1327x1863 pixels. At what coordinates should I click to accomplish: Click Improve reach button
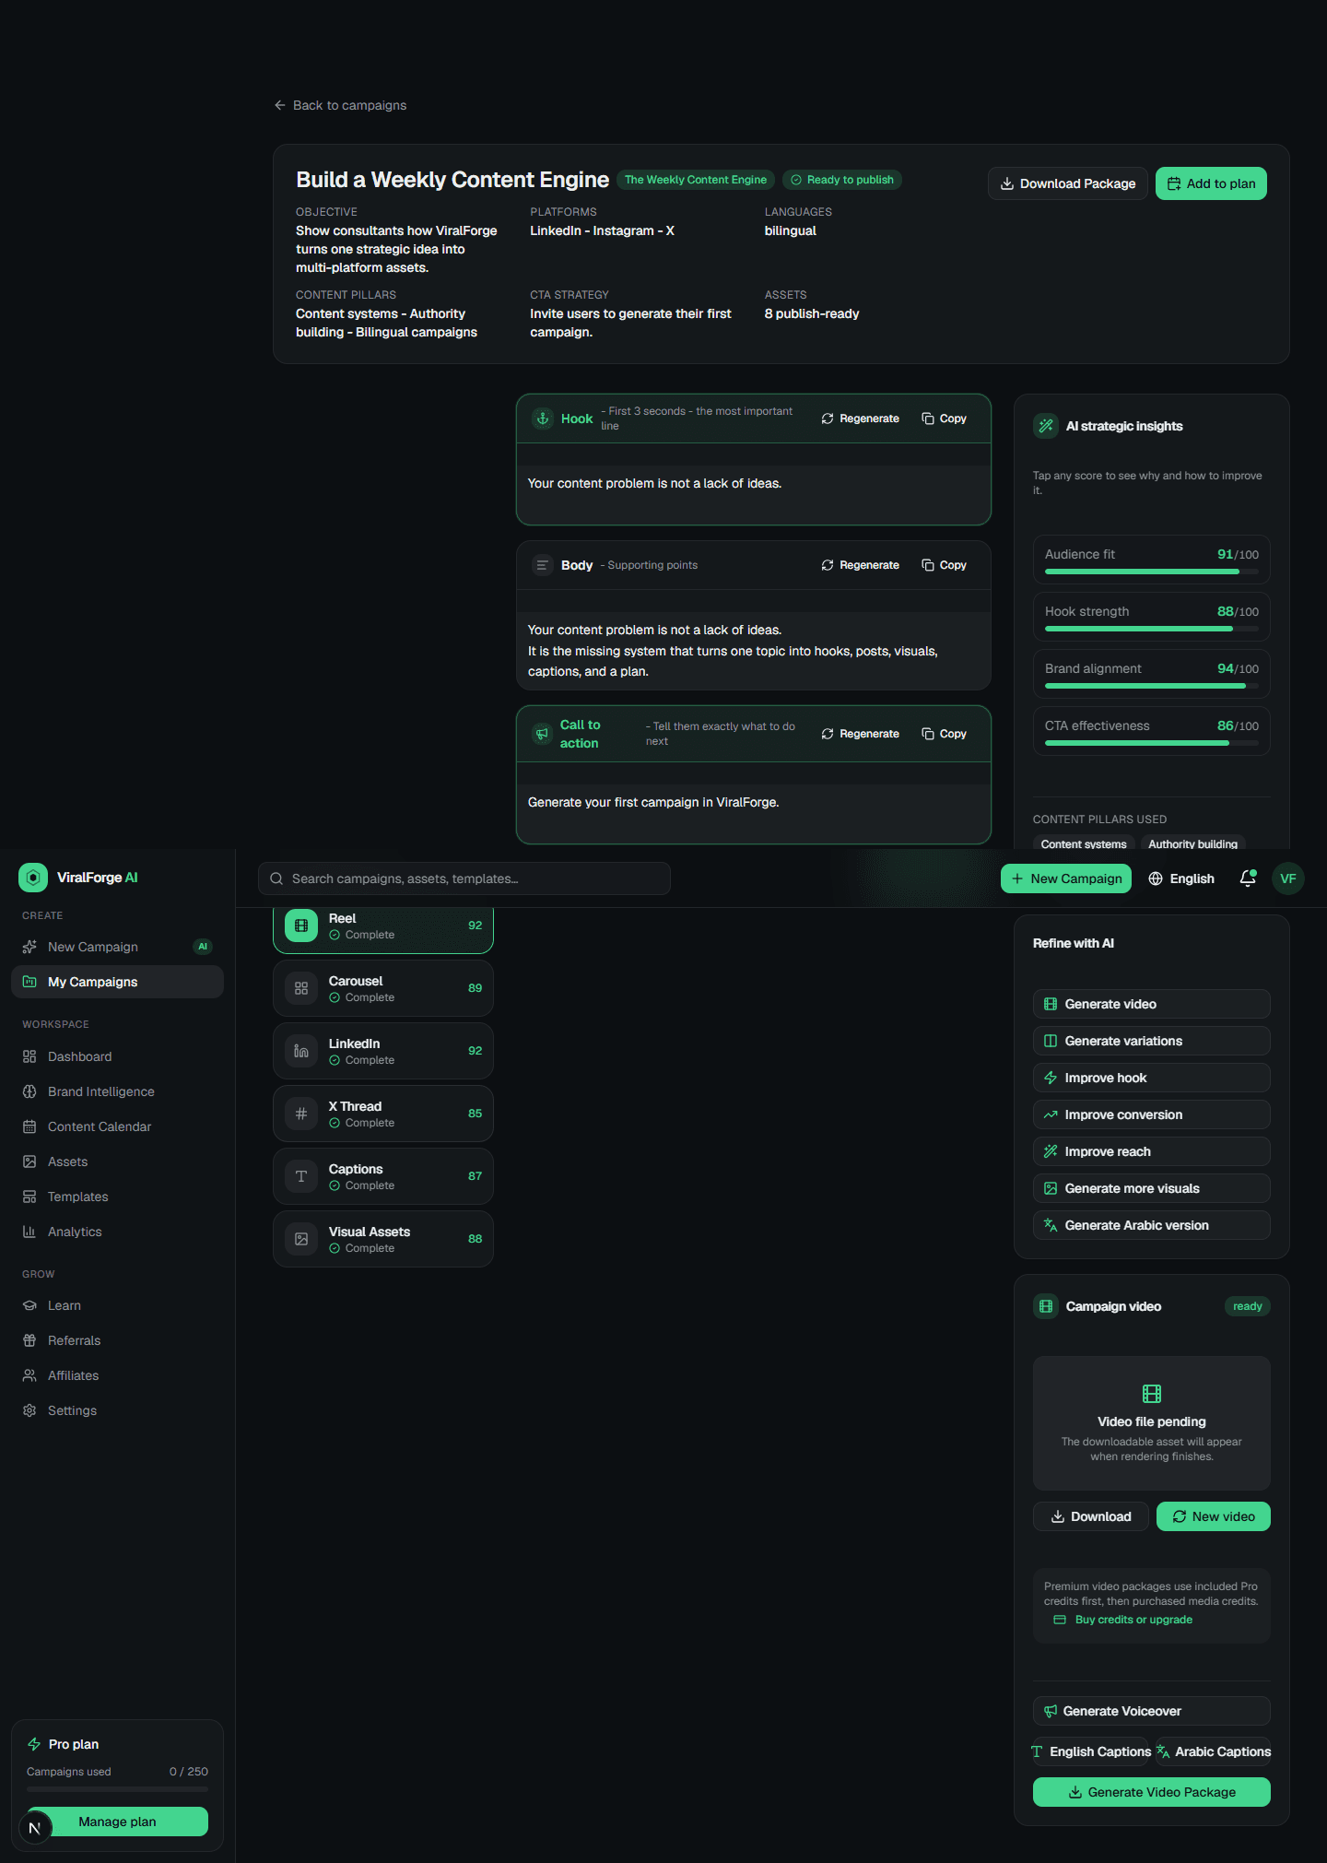pyautogui.click(x=1152, y=1151)
